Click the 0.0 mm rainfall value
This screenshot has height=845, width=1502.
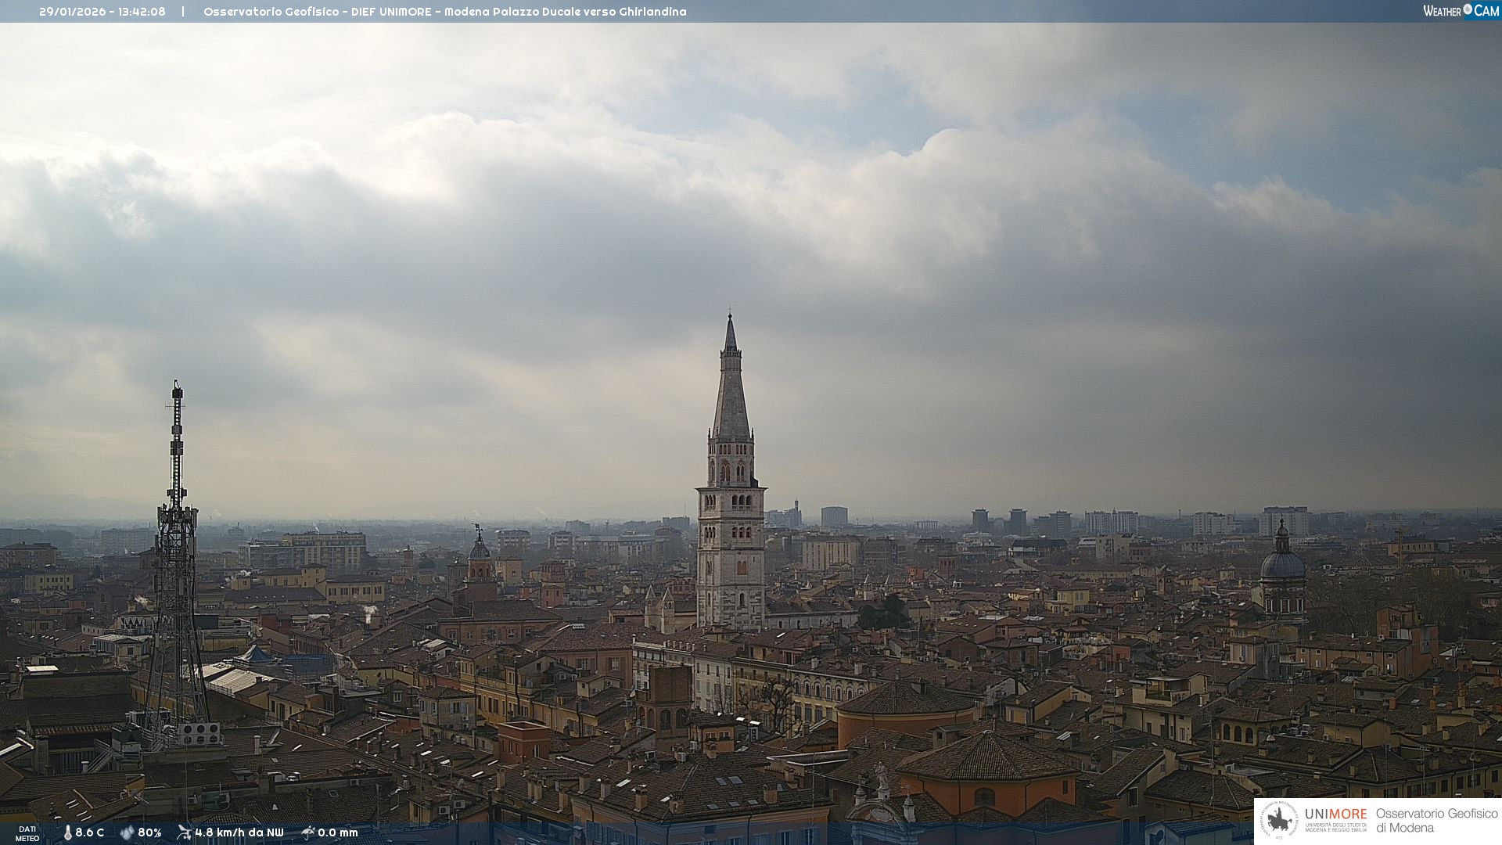338,832
